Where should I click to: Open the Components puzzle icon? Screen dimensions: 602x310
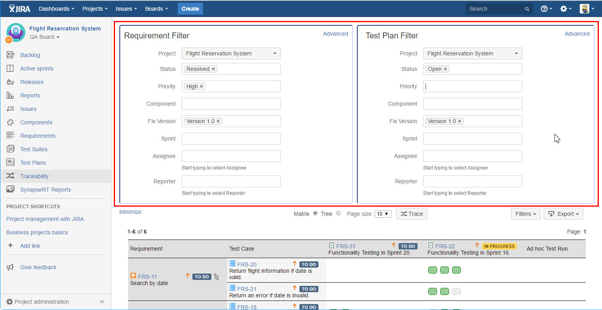[x=10, y=122]
